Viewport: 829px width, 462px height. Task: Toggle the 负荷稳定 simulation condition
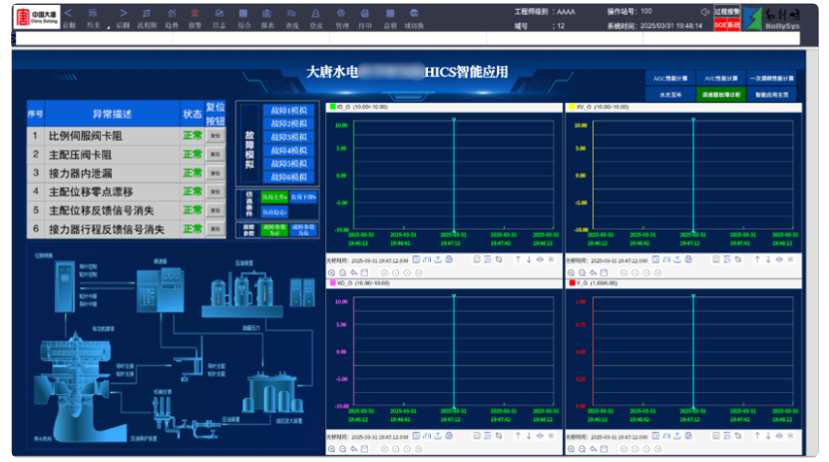[x=274, y=212]
